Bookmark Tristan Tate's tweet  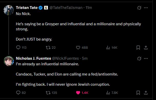[138, 47]
